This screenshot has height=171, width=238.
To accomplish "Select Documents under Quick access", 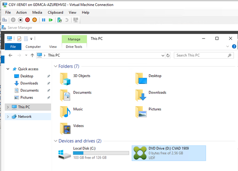I will (29, 90).
